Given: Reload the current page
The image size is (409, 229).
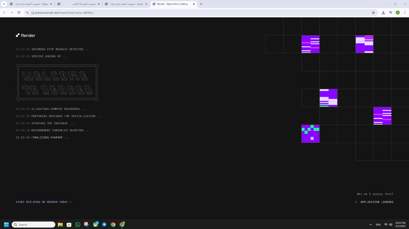Looking at the screenshot, I should click(x=19, y=12).
